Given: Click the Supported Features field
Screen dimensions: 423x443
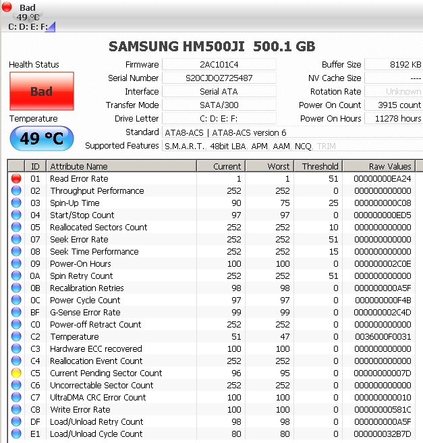Looking at the screenshot, I should pos(292,146).
